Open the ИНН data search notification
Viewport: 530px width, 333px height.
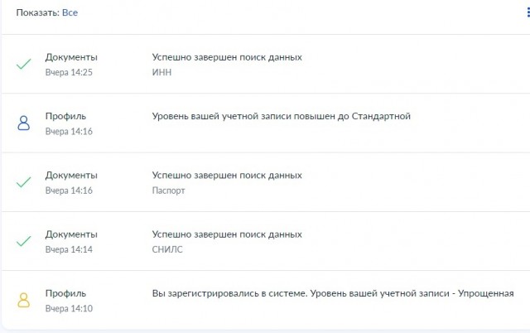point(265,64)
